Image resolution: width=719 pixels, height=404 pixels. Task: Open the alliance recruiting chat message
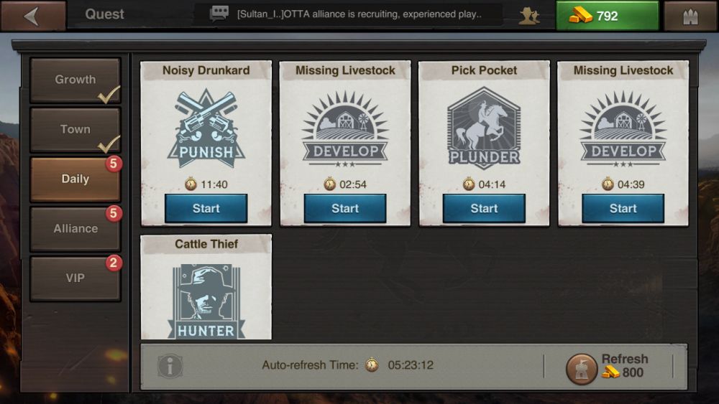coord(359,14)
